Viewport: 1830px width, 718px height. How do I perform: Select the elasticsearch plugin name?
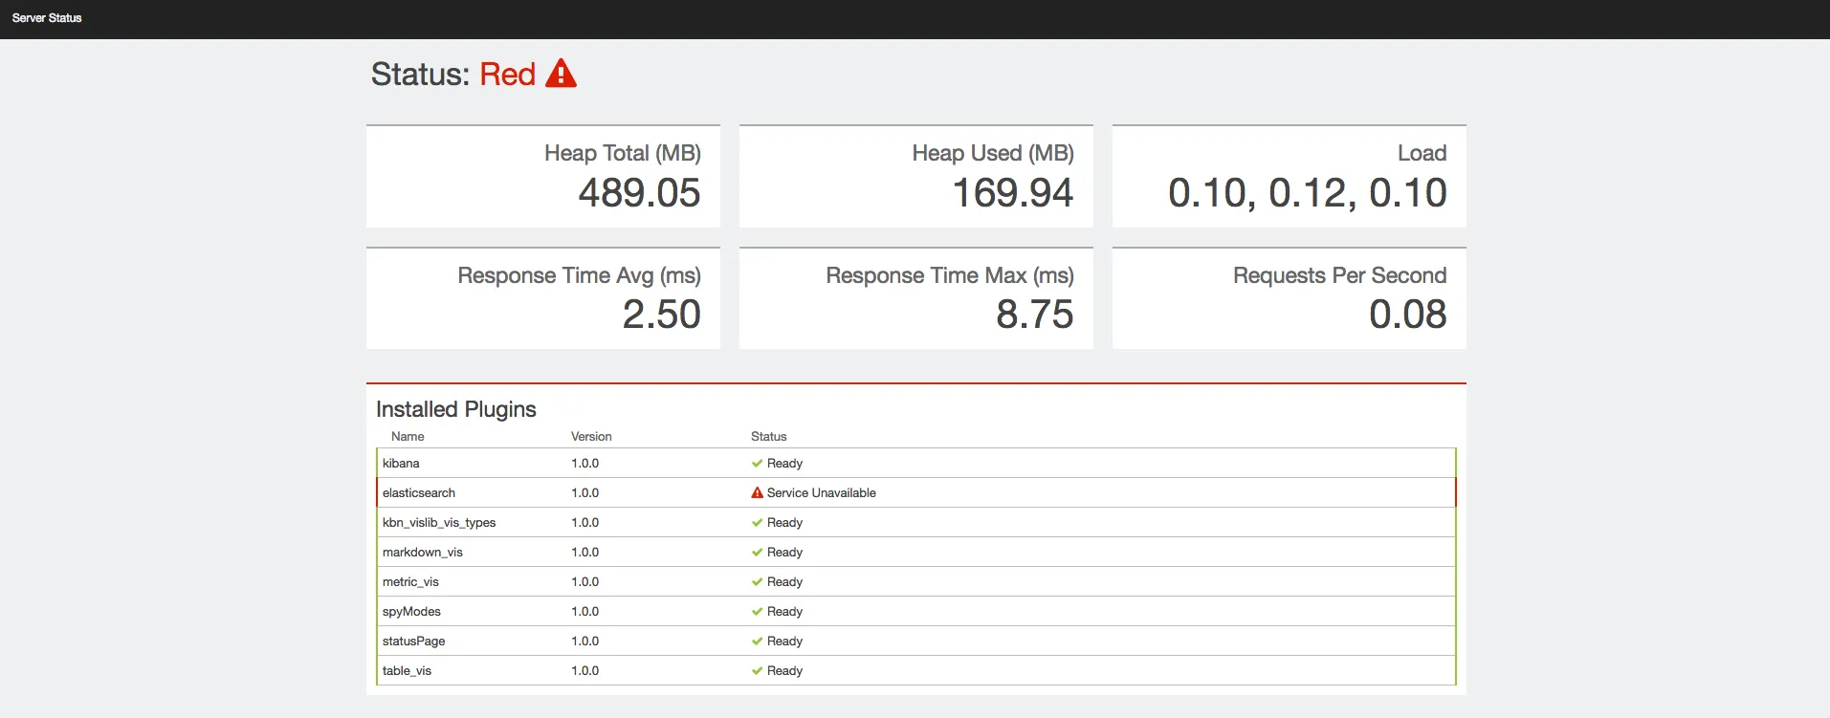pos(419,493)
